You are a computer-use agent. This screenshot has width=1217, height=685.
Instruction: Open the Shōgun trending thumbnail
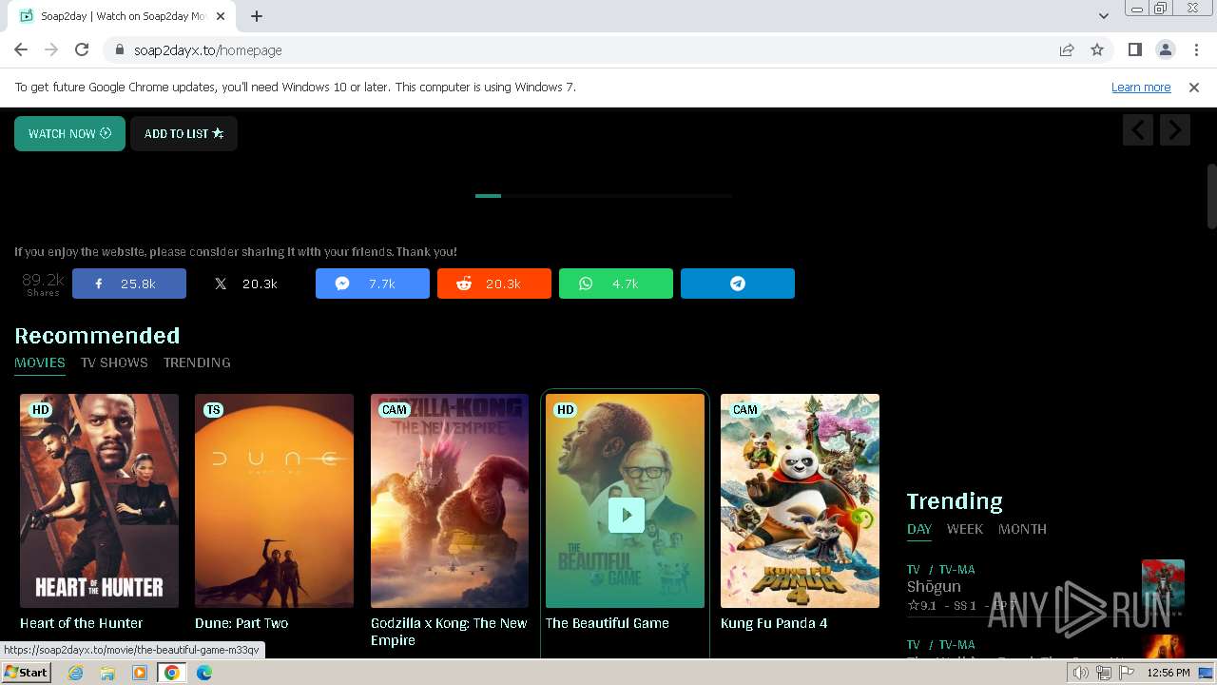[1163, 587]
